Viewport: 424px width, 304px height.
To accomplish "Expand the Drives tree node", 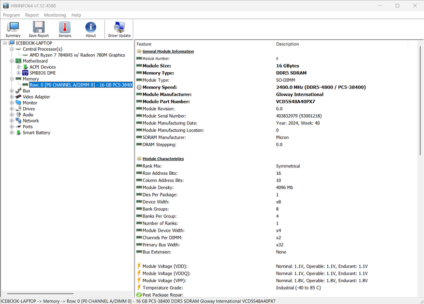I will (x=12, y=108).
